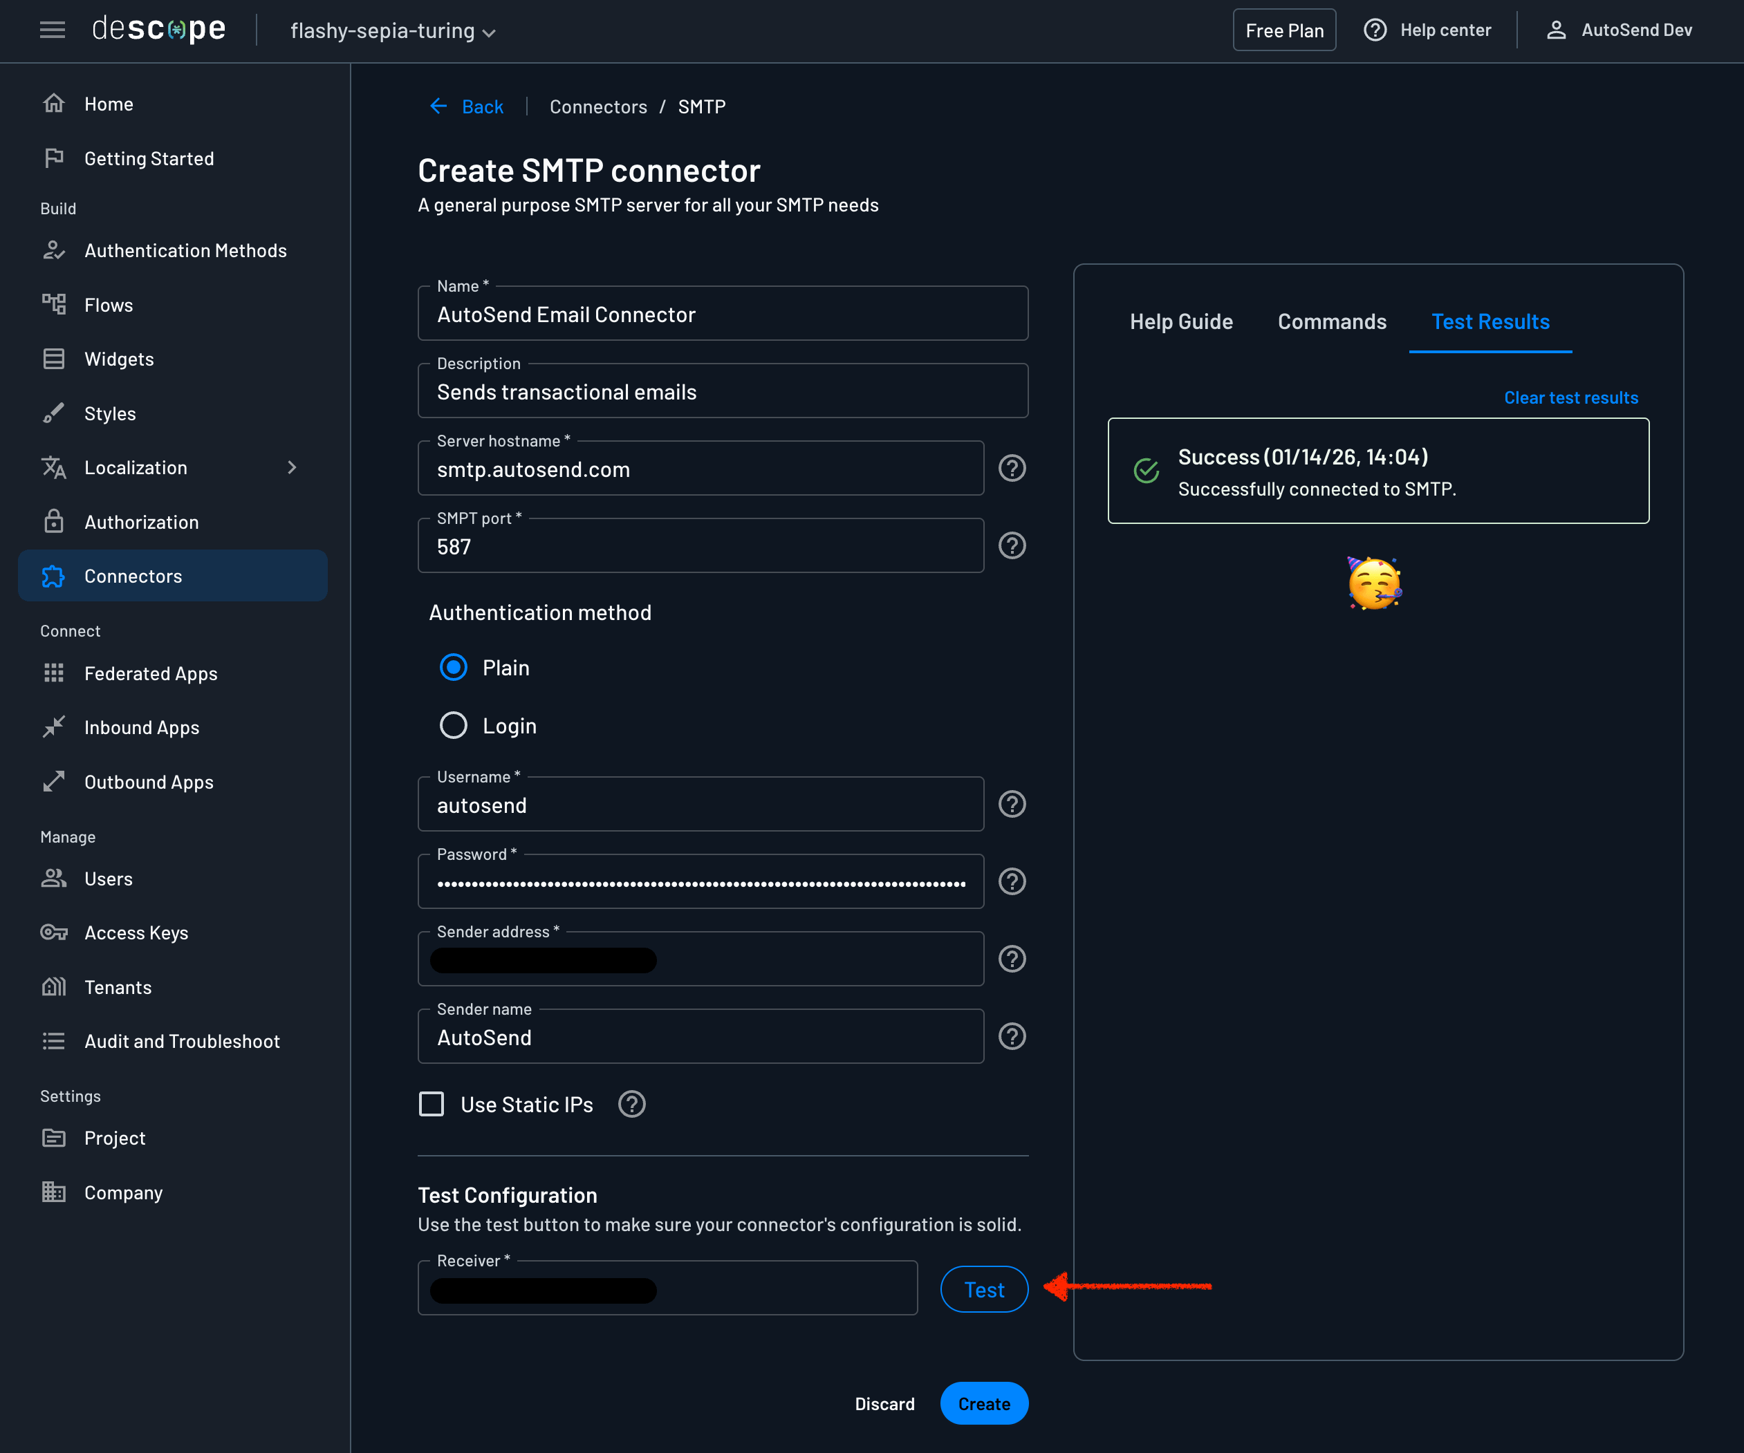
Task: Click the Flows sidebar icon
Action: pyautogui.click(x=54, y=305)
